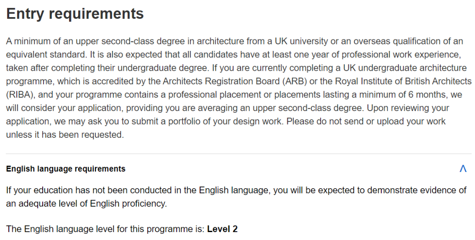This screenshot has height=240, width=475.
Task: Click the 'English language requirements' section title
Action: pos(66,168)
